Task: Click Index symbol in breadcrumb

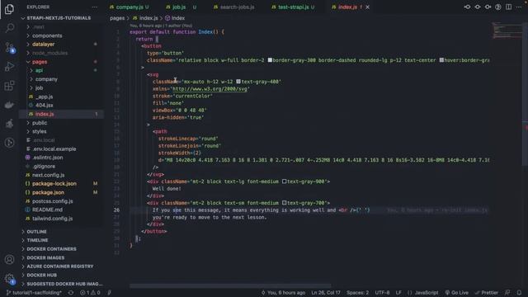Action: [175, 18]
